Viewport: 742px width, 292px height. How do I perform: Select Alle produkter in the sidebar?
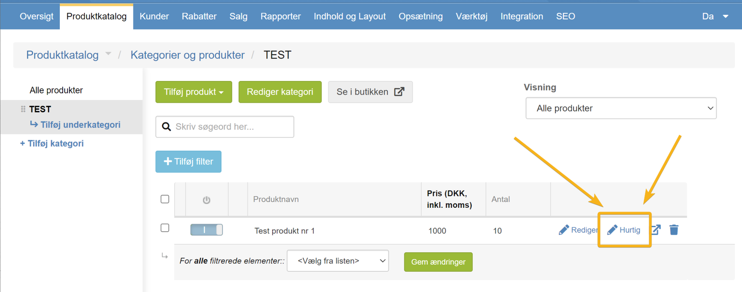(x=56, y=90)
